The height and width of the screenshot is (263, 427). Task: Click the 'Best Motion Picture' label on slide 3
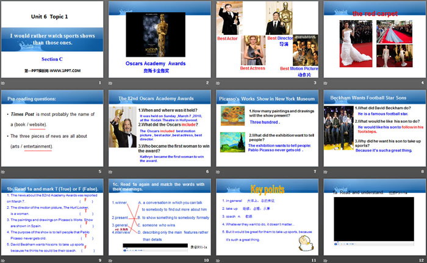tap(299, 69)
